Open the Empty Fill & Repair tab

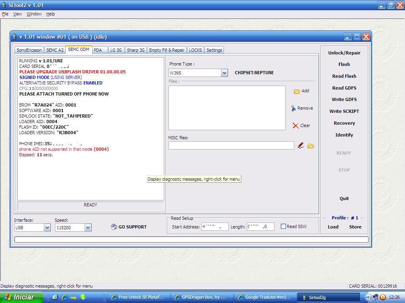(167, 50)
